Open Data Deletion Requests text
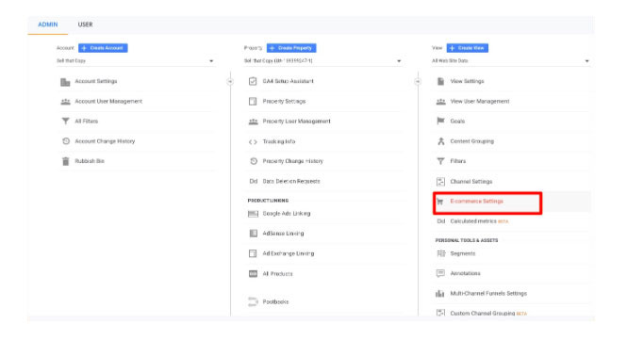Viewport: 627px width, 340px height. click(291, 181)
